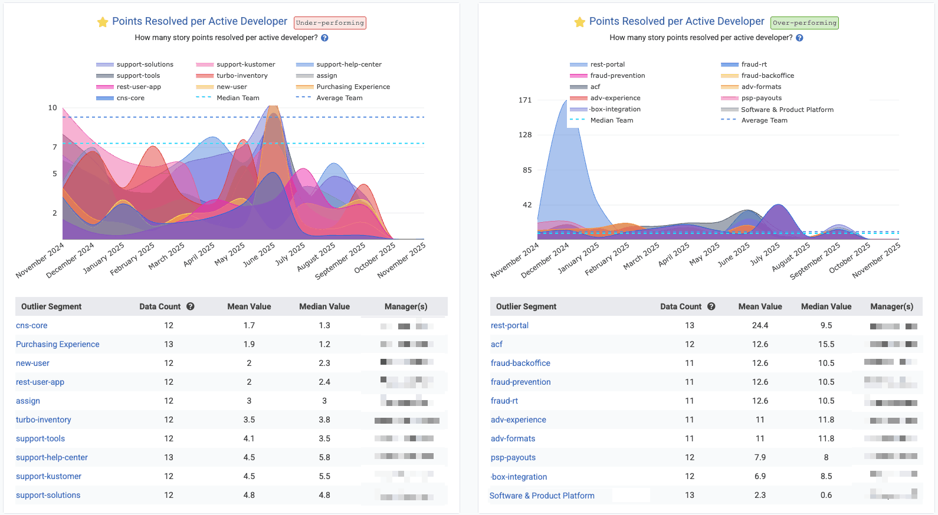Click Data Count help icon in right table
The image size is (938, 515).
coord(711,306)
